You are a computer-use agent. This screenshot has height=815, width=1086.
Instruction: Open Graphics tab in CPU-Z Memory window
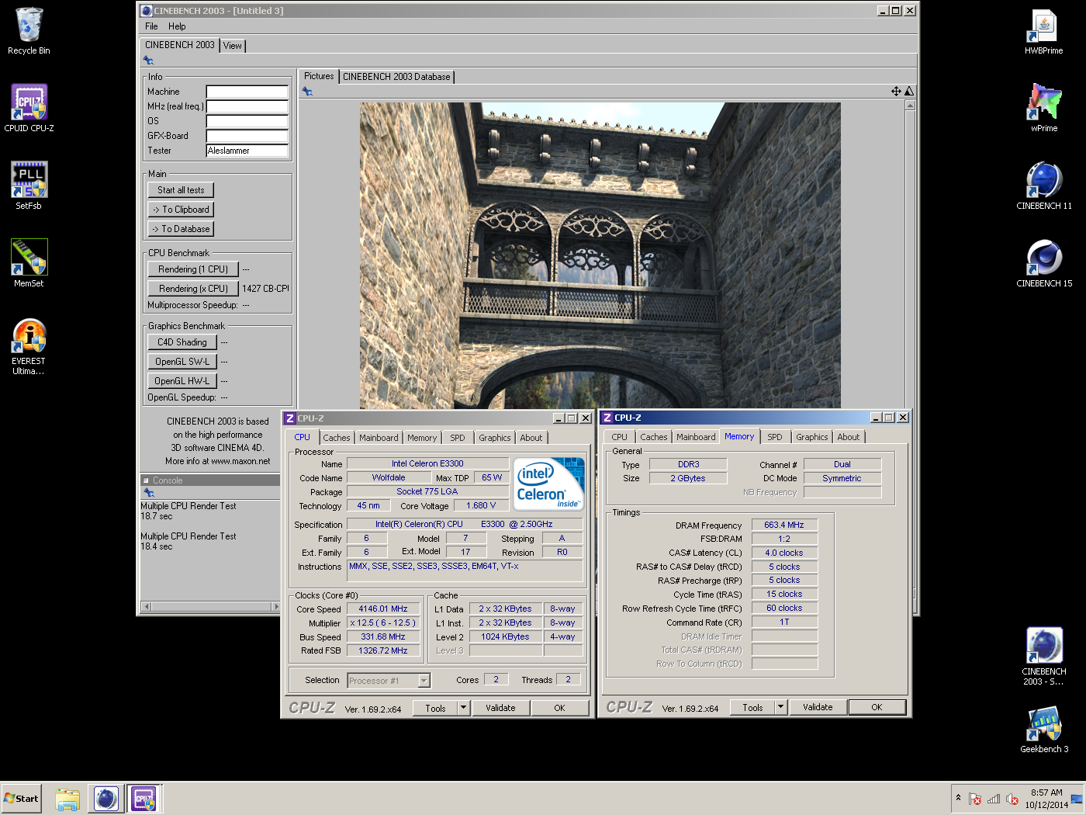point(812,437)
